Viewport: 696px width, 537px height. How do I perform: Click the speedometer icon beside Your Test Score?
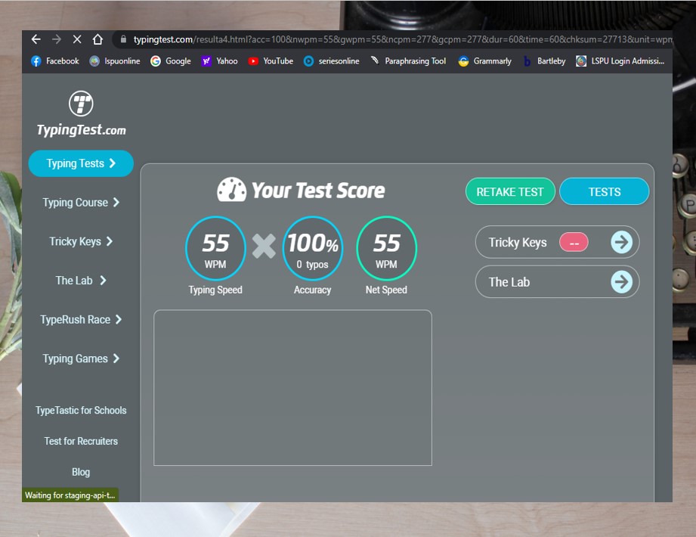coord(231,190)
